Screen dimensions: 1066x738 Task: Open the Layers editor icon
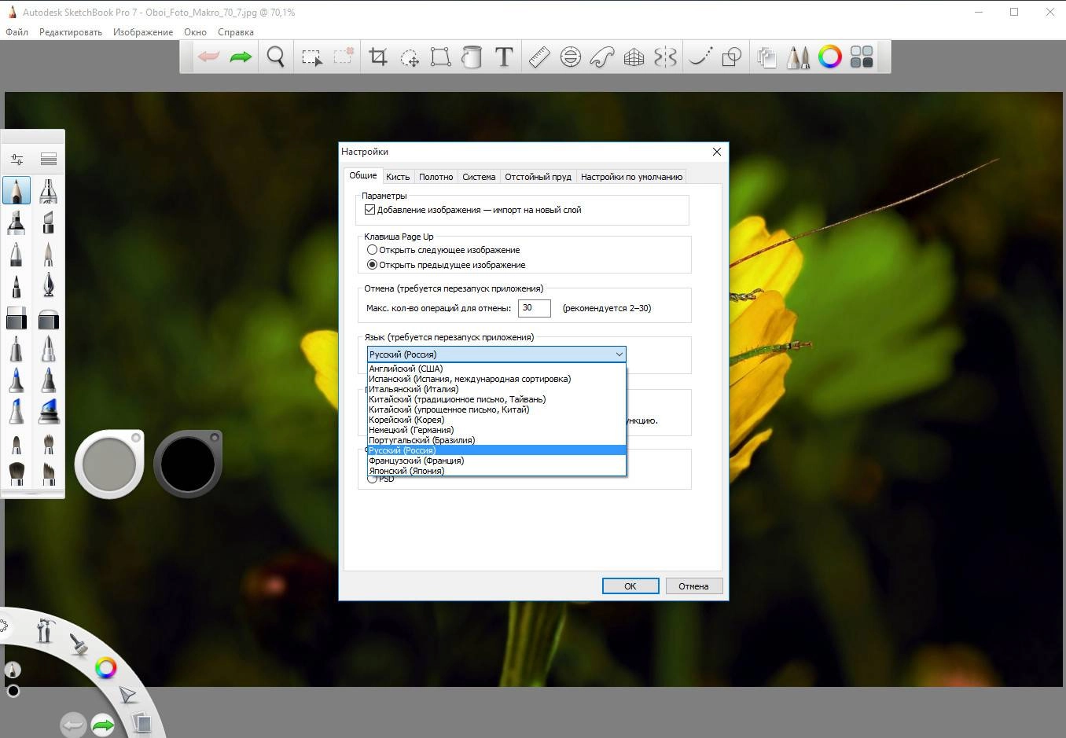766,57
